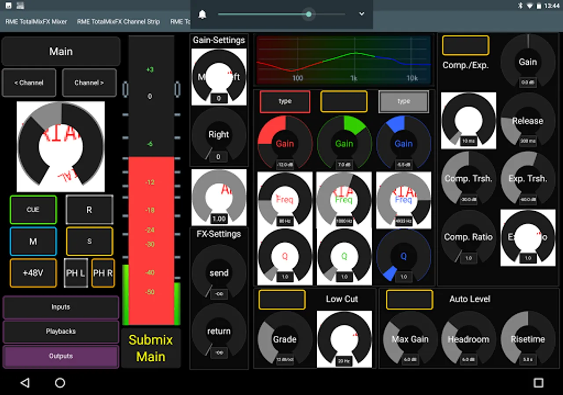
Task: Click the FX return knob
Action: [219, 331]
